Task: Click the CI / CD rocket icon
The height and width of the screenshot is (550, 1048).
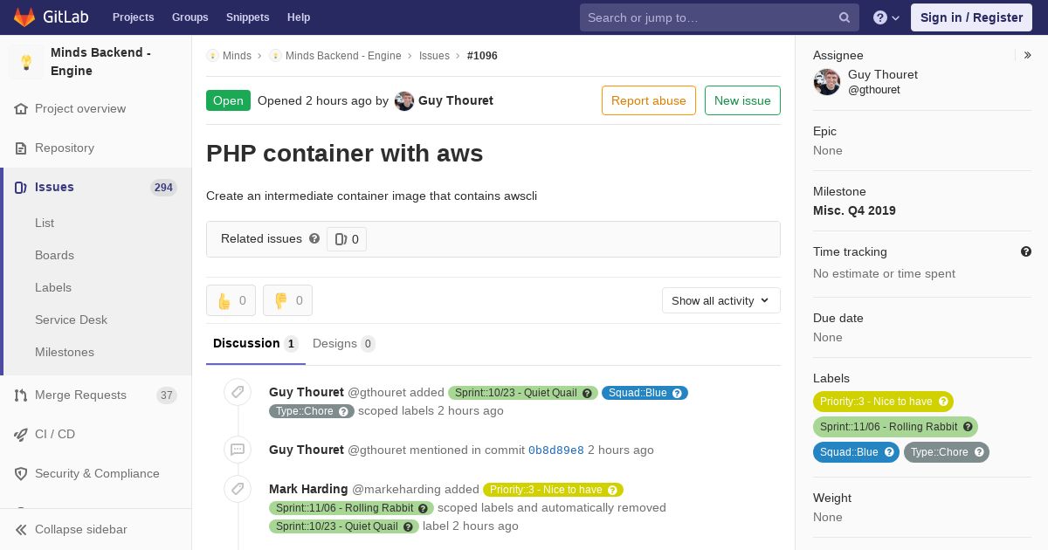Action: (21, 435)
